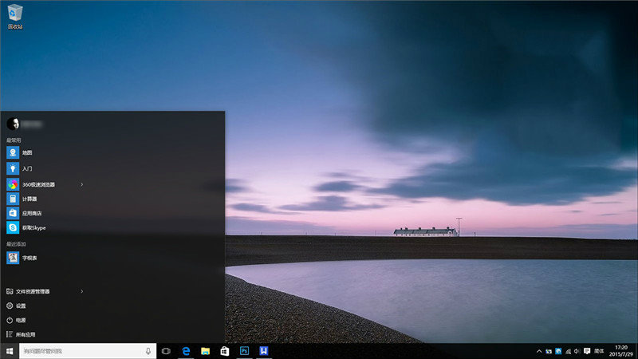Image resolution: width=638 pixels, height=359 pixels.
Task: Open the 地图 (Maps) app
Action: 26,152
